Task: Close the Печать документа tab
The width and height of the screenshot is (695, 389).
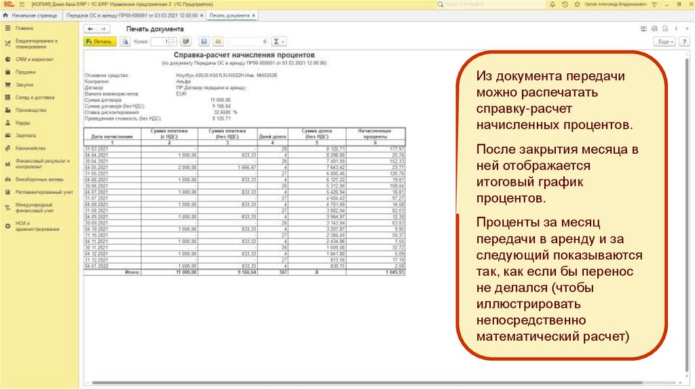Action: click(254, 16)
